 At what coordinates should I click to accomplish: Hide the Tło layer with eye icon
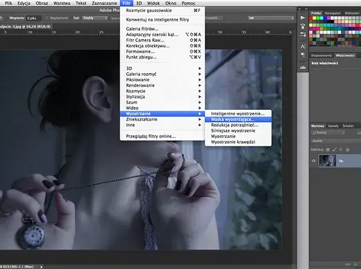tap(313, 161)
